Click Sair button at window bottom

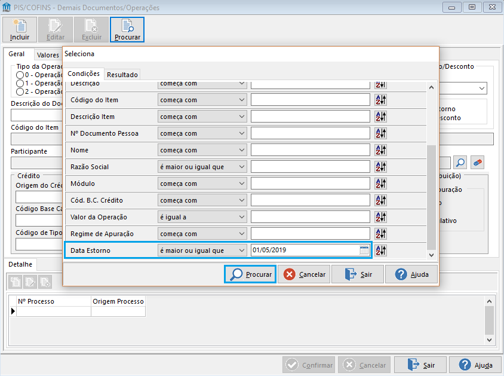[x=420, y=365]
